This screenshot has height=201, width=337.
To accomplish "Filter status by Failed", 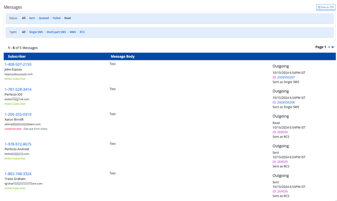I will [57, 18].
